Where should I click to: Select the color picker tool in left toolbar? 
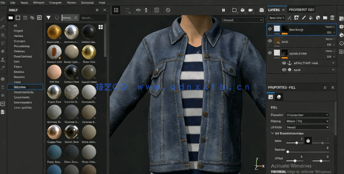(3, 68)
